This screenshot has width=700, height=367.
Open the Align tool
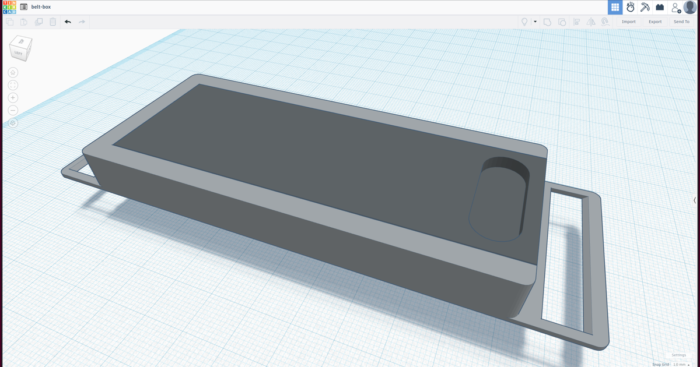pyautogui.click(x=576, y=22)
